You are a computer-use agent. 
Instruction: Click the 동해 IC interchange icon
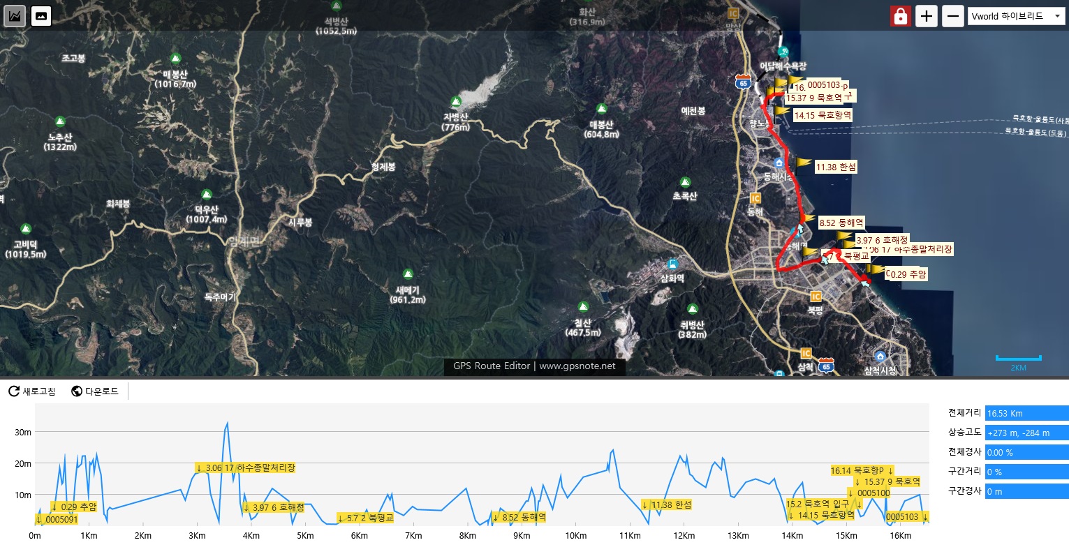pyautogui.click(x=755, y=199)
